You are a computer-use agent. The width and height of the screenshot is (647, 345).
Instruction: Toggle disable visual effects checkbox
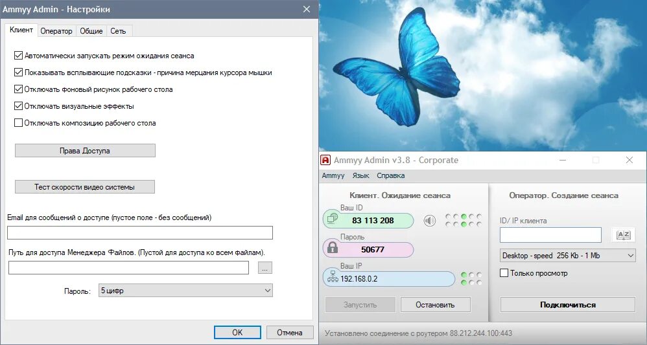click(x=18, y=106)
